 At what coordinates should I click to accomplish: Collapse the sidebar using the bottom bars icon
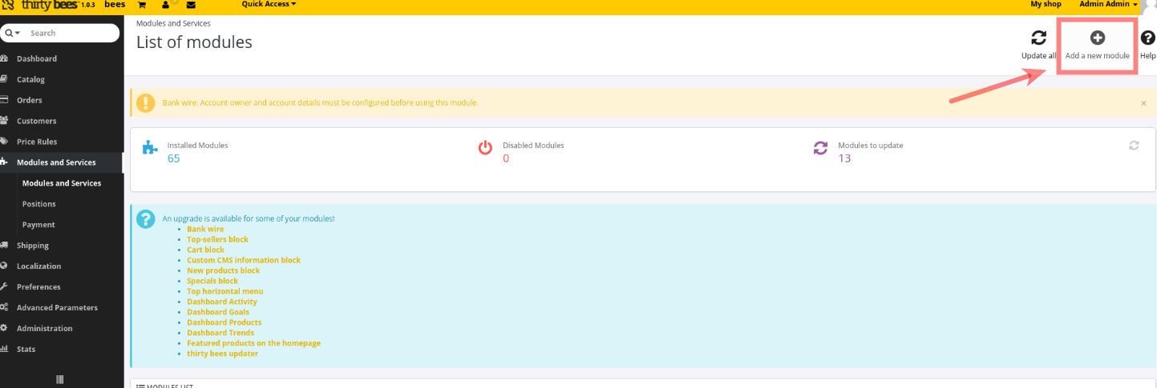point(59,379)
